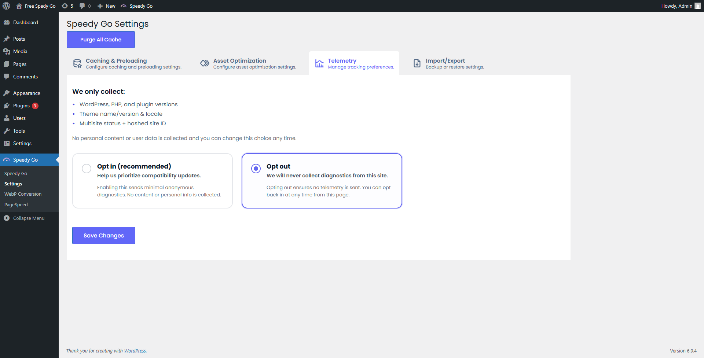Open the WordPress link in footer
The width and height of the screenshot is (704, 358).
[x=135, y=351]
